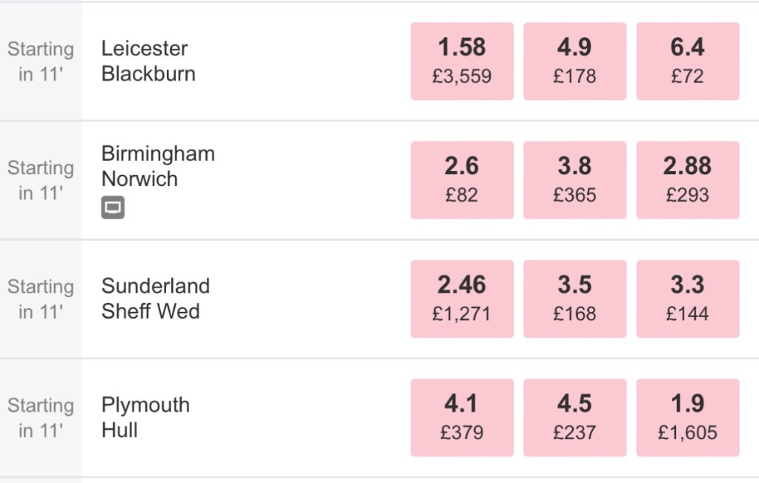
Task: Click the live TV icon under Norwich
Action: 113,207
